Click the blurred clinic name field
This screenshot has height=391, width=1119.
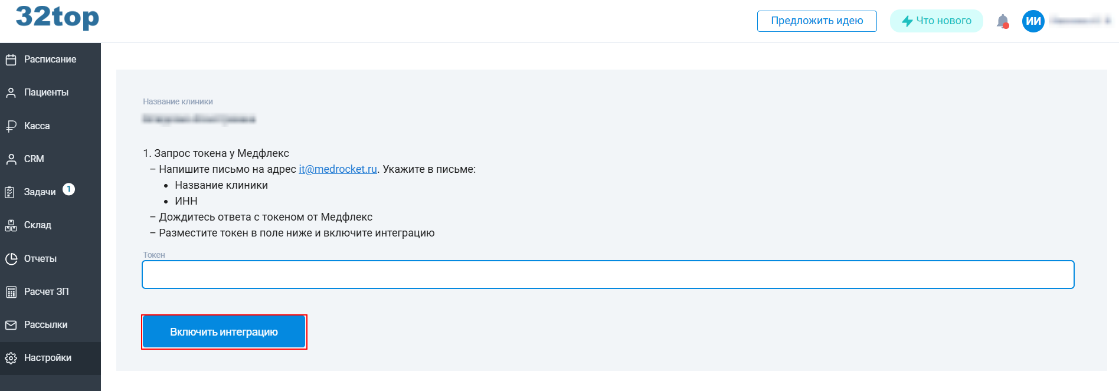[x=199, y=119]
